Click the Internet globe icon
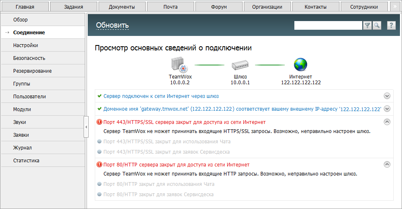Image resolution: width=402 pixels, height=209 pixels. tap(301, 64)
